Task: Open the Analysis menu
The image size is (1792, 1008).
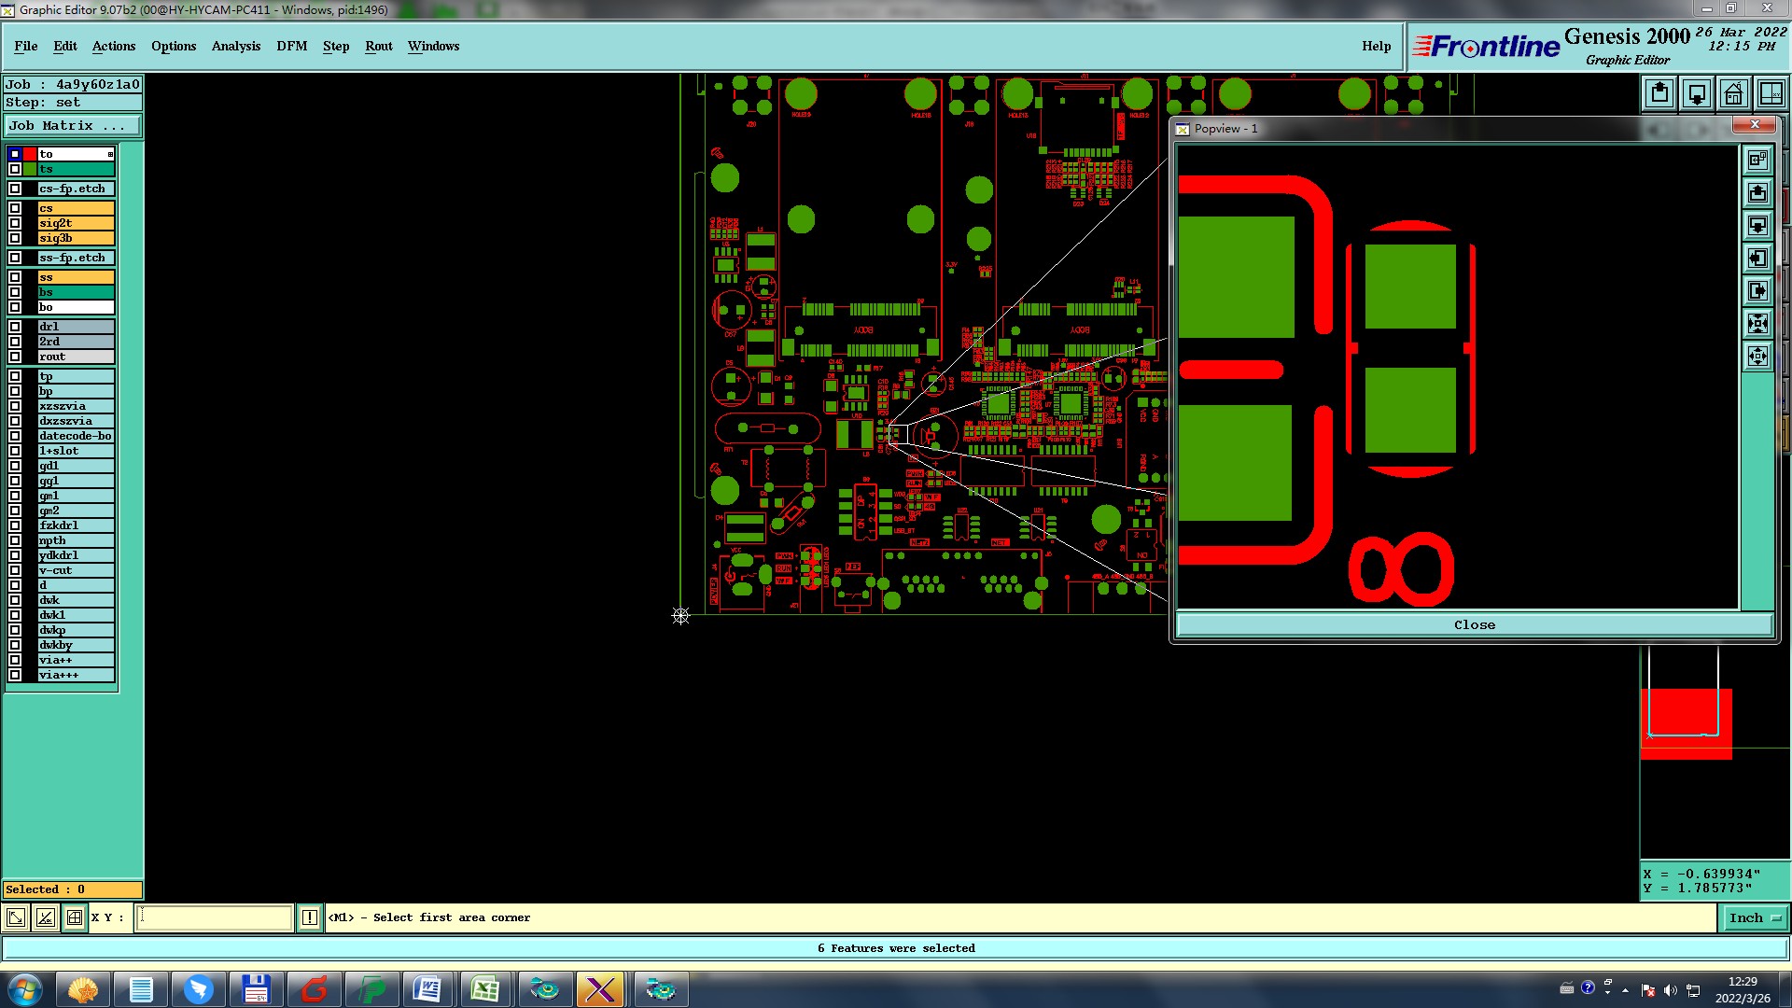Action: pos(235,46)
